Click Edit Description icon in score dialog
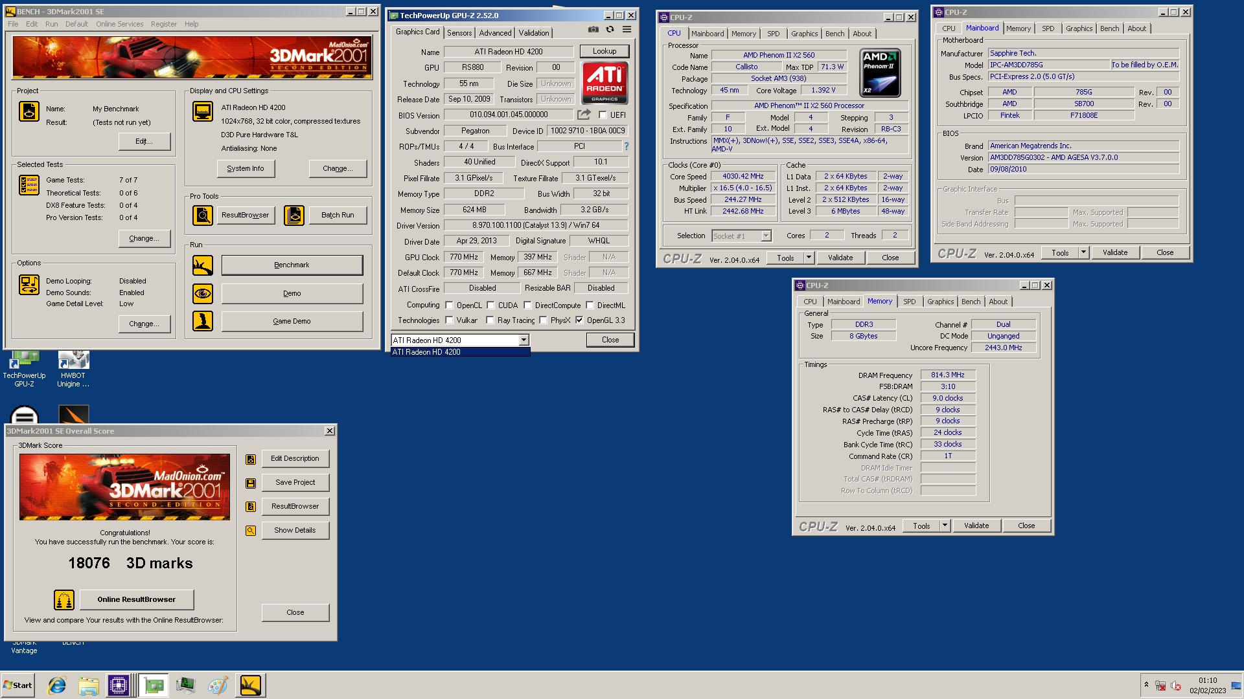This screenshot has width=1244, height=699. click(251, 460)
